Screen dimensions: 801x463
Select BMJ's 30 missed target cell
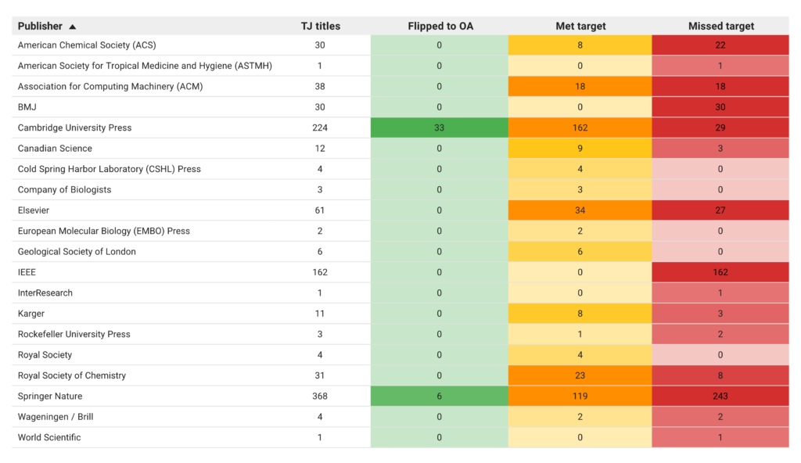click(720, 107)
